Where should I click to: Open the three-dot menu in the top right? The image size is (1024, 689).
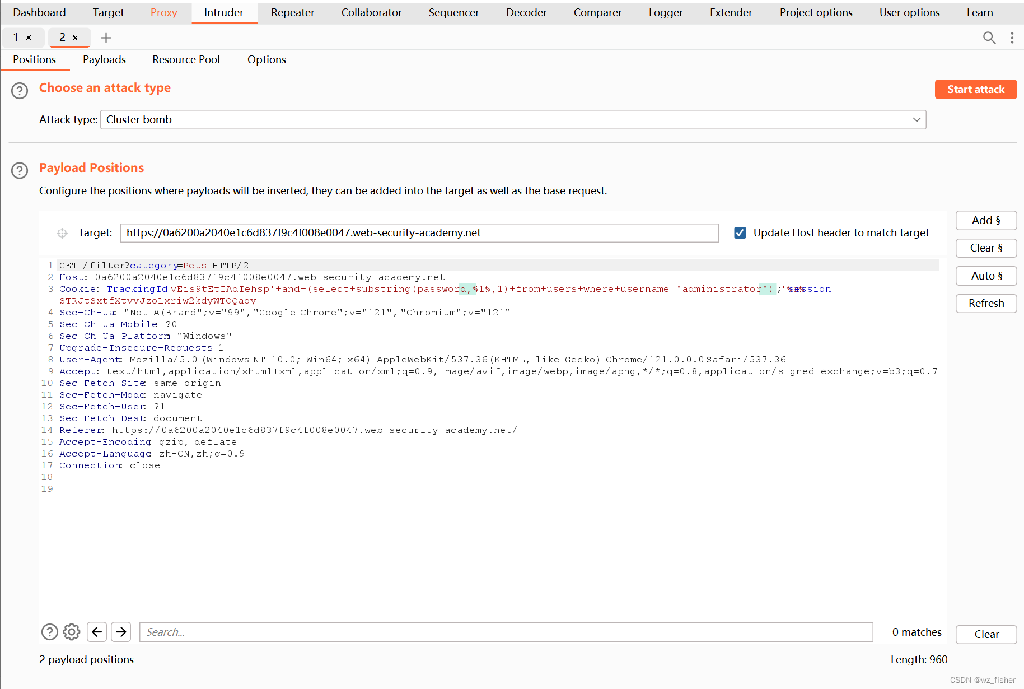click(x=1012, y=38)
